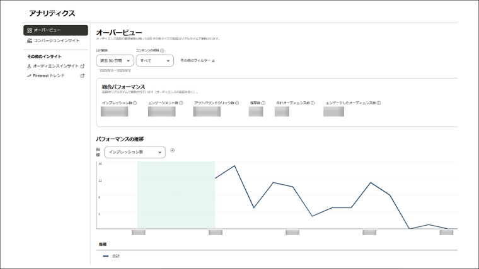Click info icon beside アウトバウンドクリック数
This screenshot has height=269, width=479.
point(237,103)
